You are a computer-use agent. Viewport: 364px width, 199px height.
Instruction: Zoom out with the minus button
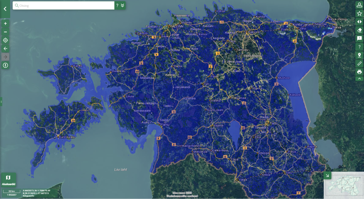tap(5, 32)
